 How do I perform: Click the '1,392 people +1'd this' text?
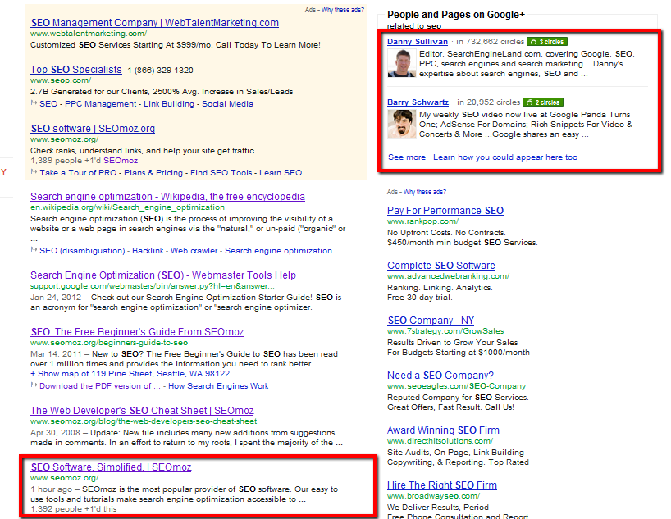[74, 508]
